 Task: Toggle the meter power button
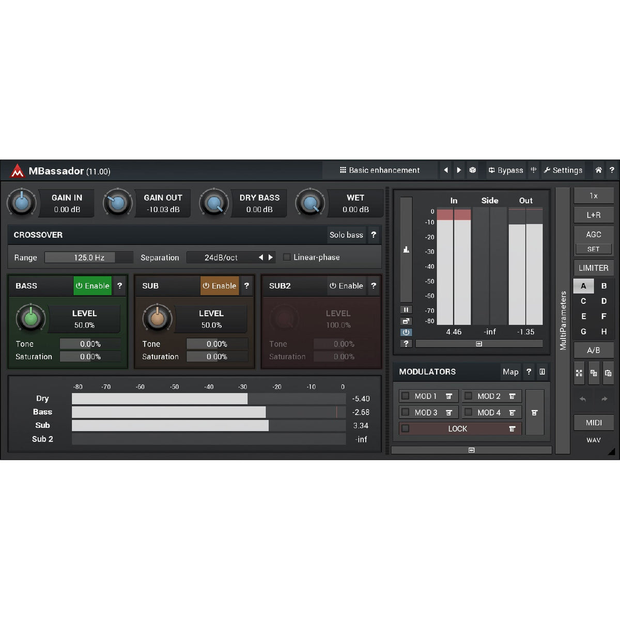point(406,332)
